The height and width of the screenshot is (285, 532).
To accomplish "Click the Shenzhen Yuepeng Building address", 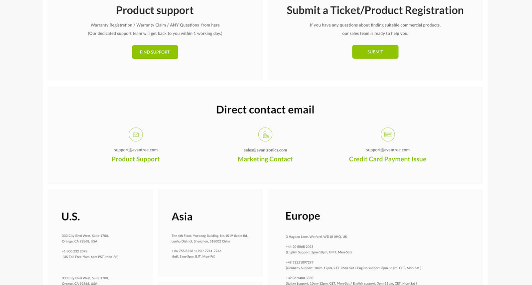I will tap(209, 236).
